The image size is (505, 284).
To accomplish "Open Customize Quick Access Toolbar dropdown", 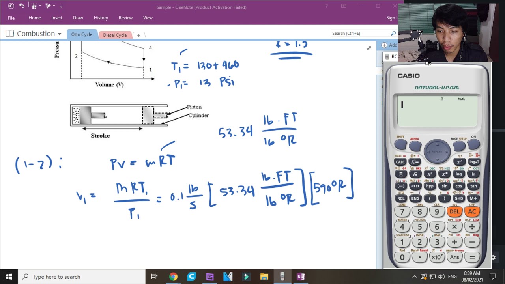I will click(x=62, y=6).
